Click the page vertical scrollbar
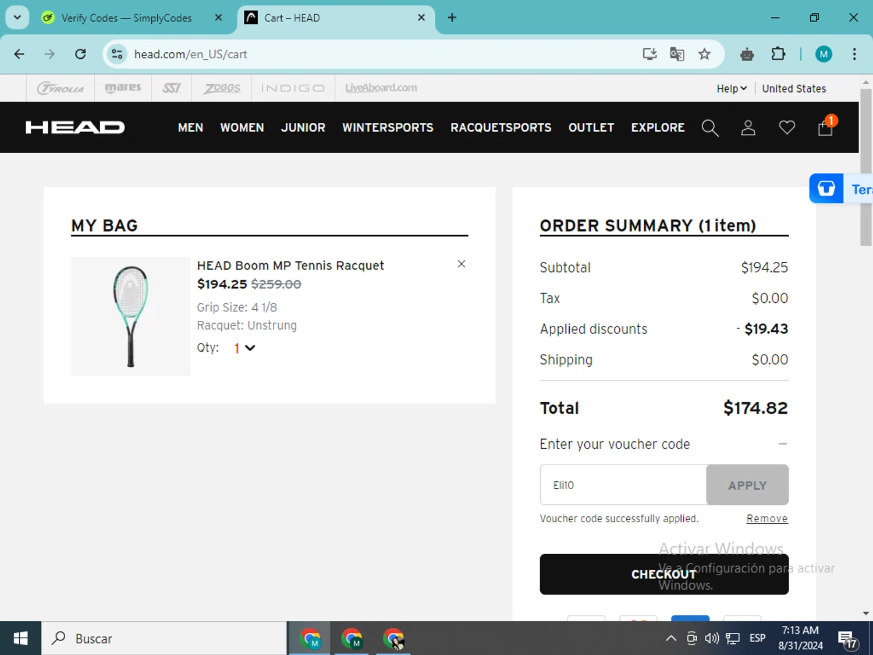Screen dimensions: 873x655 [x=866, y=167]
